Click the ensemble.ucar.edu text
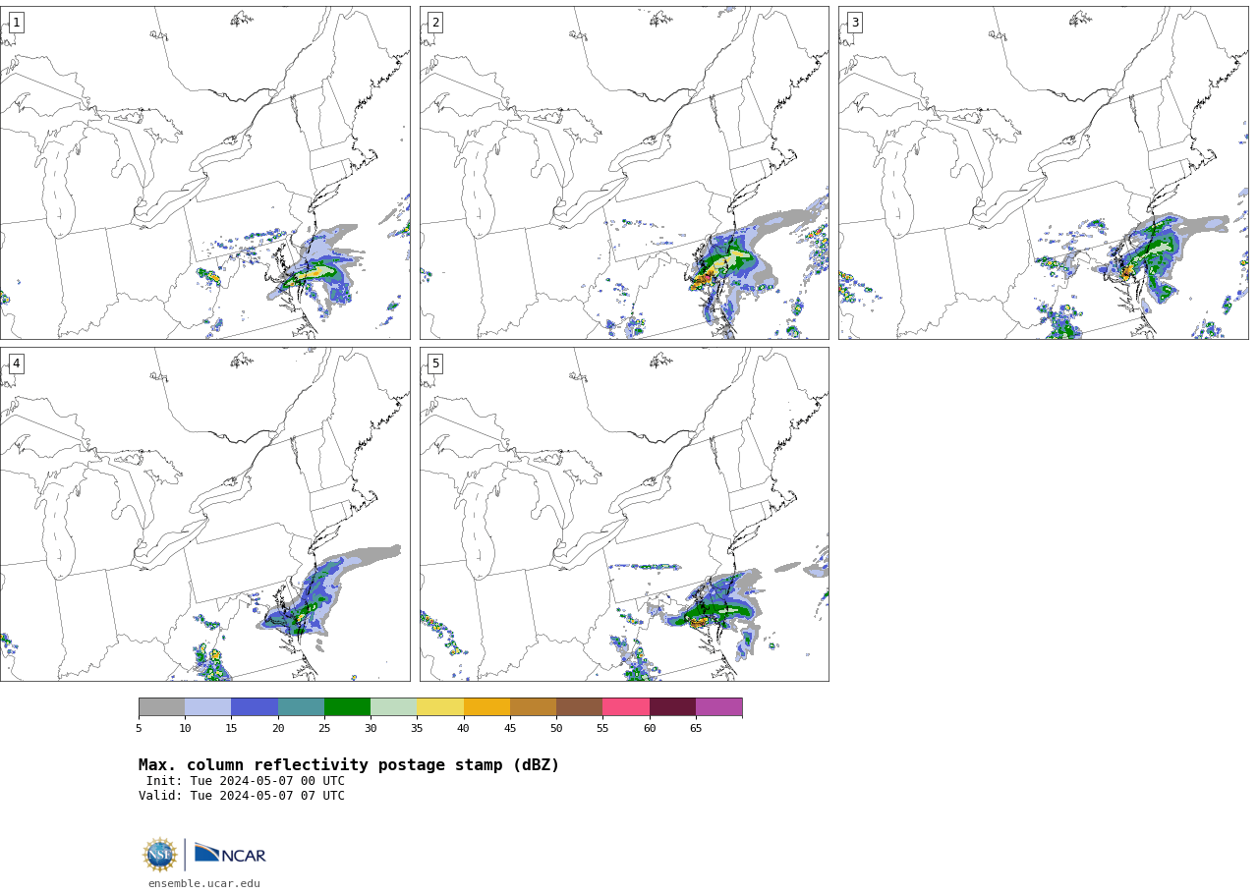The image size is (1258, 894). click(204, 883)
